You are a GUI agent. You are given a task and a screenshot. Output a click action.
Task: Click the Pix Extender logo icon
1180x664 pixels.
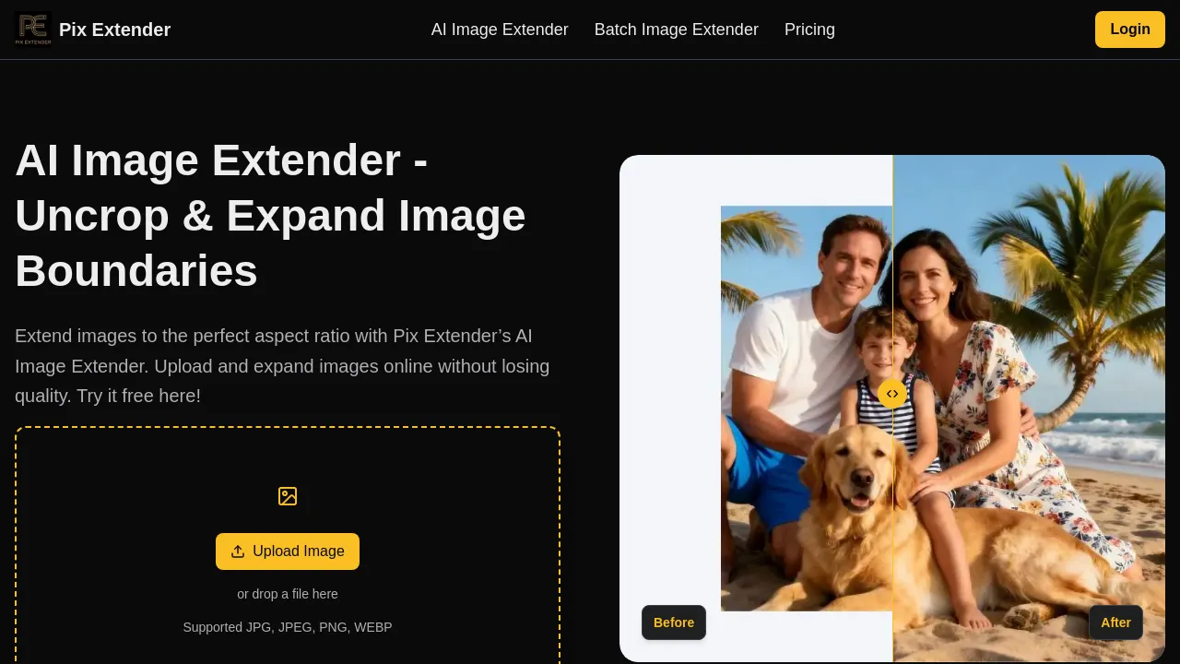click(x=33, y=30)
